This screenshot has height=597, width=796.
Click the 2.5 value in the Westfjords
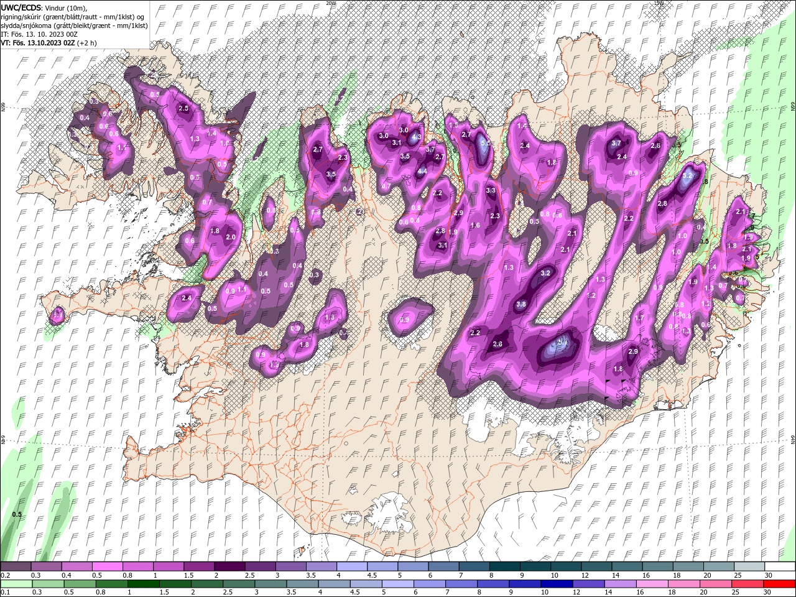(183, 108)
